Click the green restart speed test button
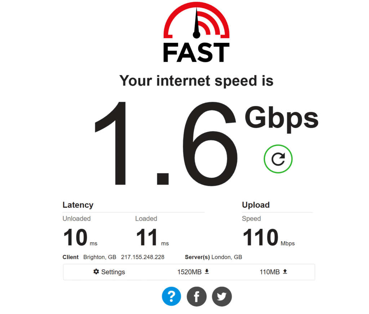The width and height of the screenshot is (369, 314). tap(278, 159)
